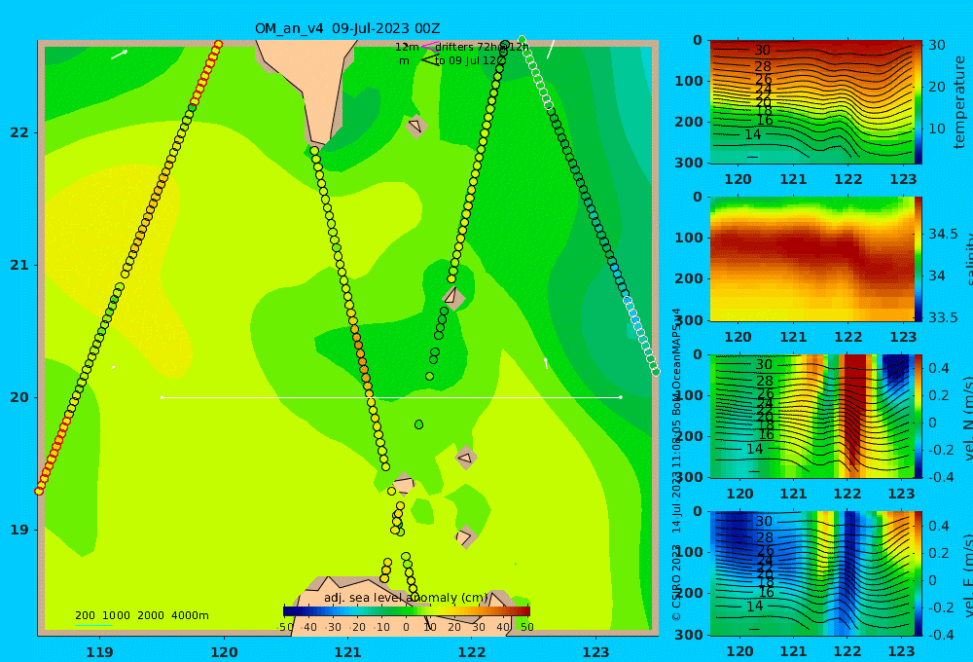Click latitude label 21 on the map axis
Image resolution: width=973 pixels, height=662 pixels.
coord(19,265)
